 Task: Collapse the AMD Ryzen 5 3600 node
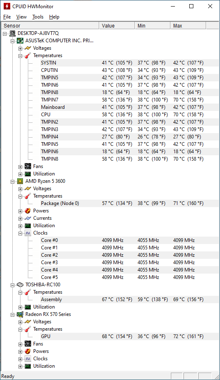[12, 182]
